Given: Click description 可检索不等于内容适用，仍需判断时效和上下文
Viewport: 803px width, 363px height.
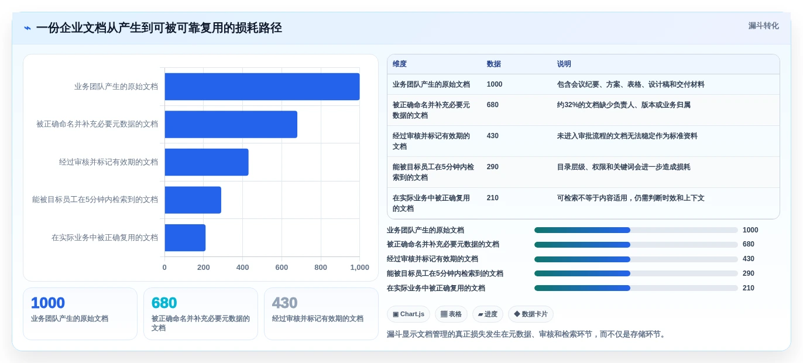Looking at the screenshot, I should (x=631, y=198).
